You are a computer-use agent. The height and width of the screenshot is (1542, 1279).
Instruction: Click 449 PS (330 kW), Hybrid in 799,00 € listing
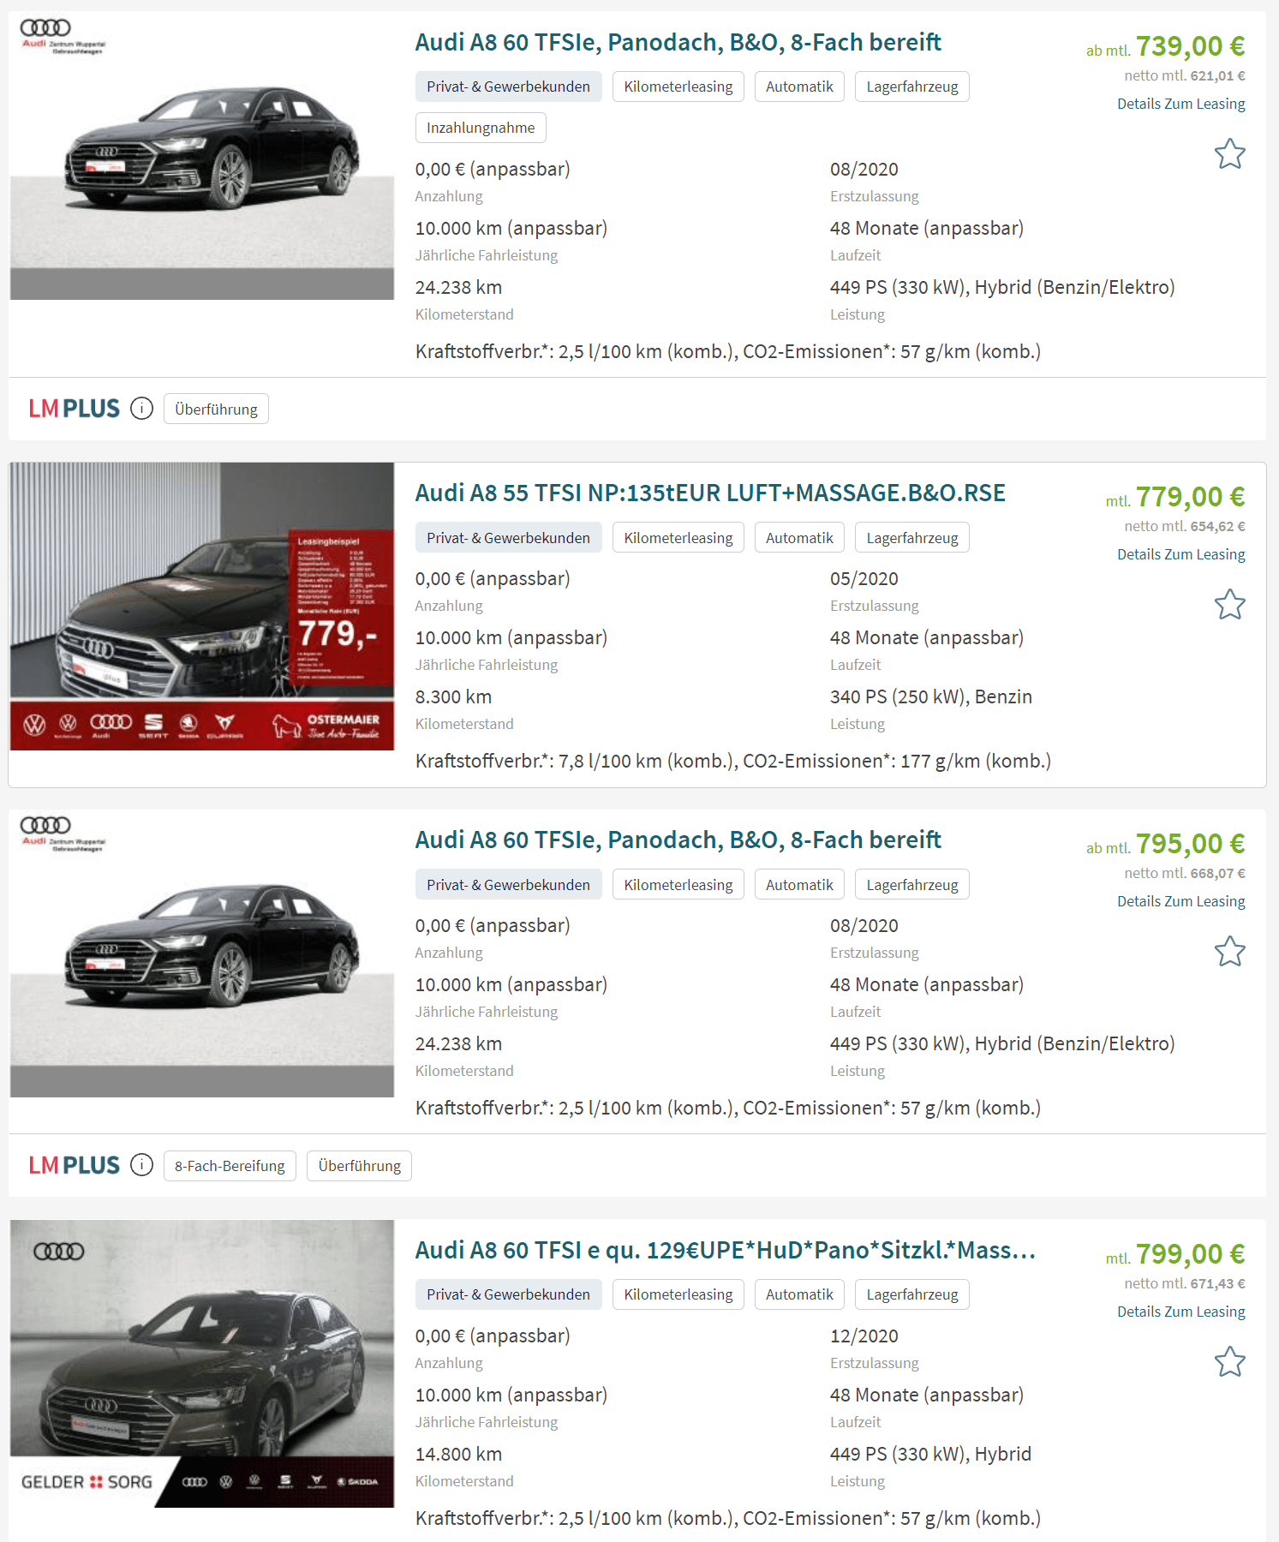click(930, 1454)
